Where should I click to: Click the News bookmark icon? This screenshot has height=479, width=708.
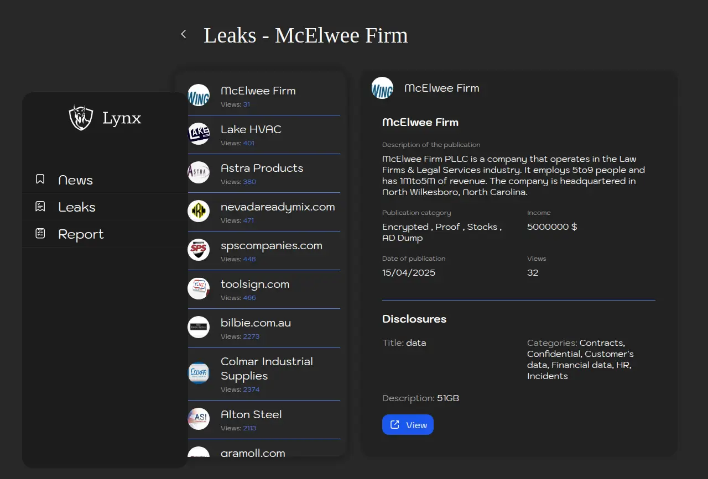pos(40,179)
